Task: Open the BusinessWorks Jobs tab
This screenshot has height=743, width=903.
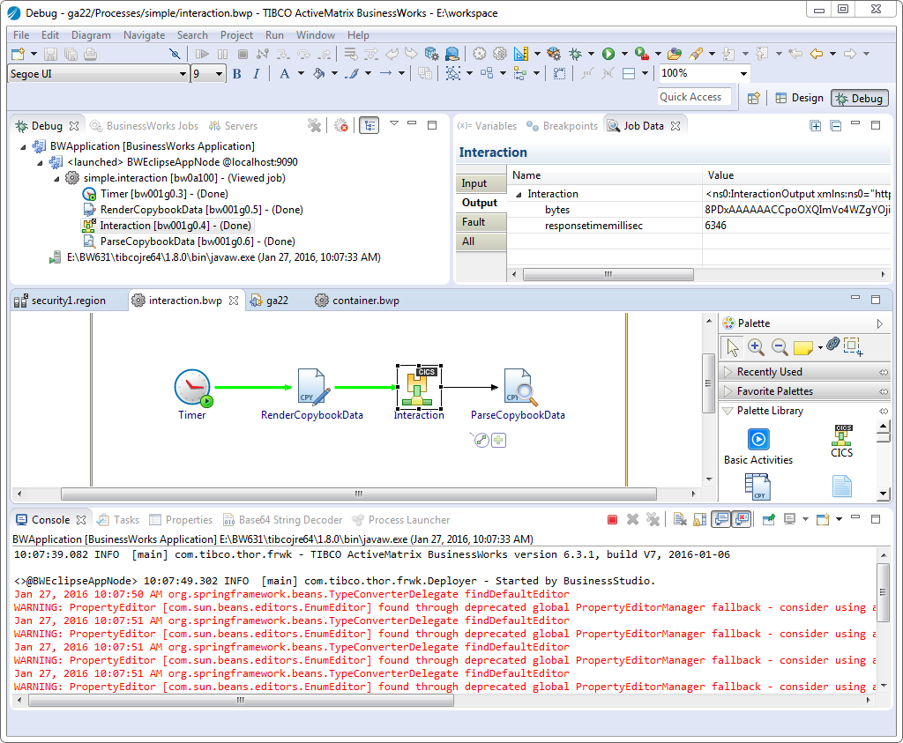Action: (x=145, y=126)
